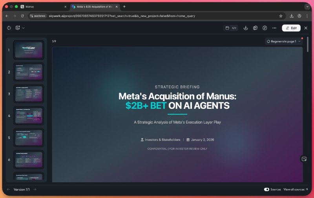Select slide 1 thumbnail
The height and width of the screenshot is (198, 314).
tap(29, 50)
